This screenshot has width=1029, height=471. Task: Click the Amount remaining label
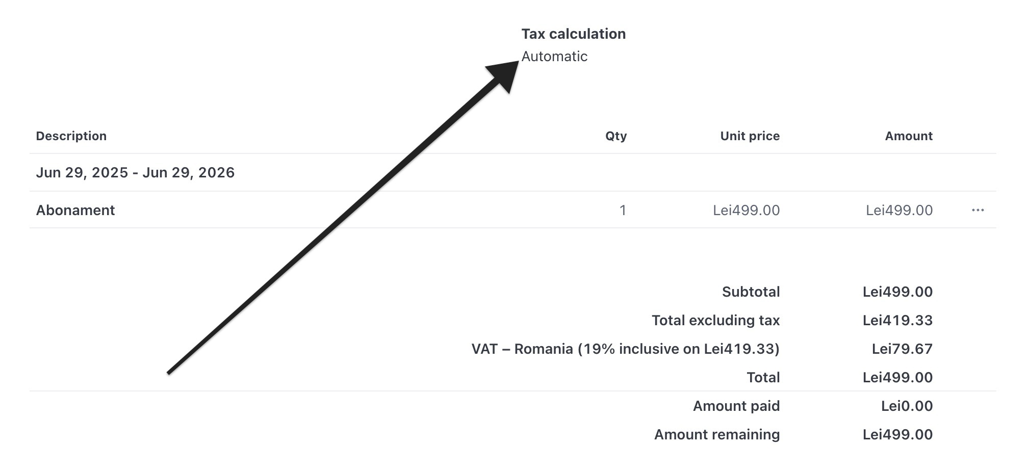pos(717,434)
